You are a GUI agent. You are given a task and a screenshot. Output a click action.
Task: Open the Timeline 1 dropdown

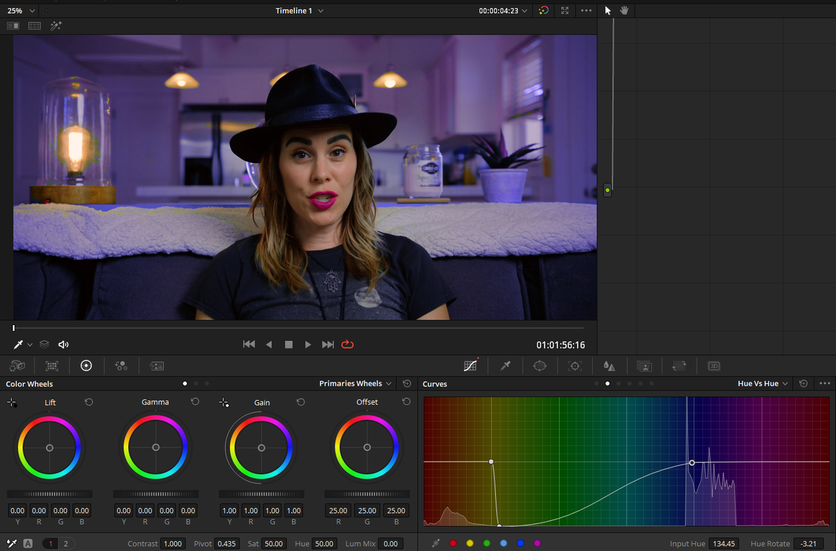tap(300, 10)
